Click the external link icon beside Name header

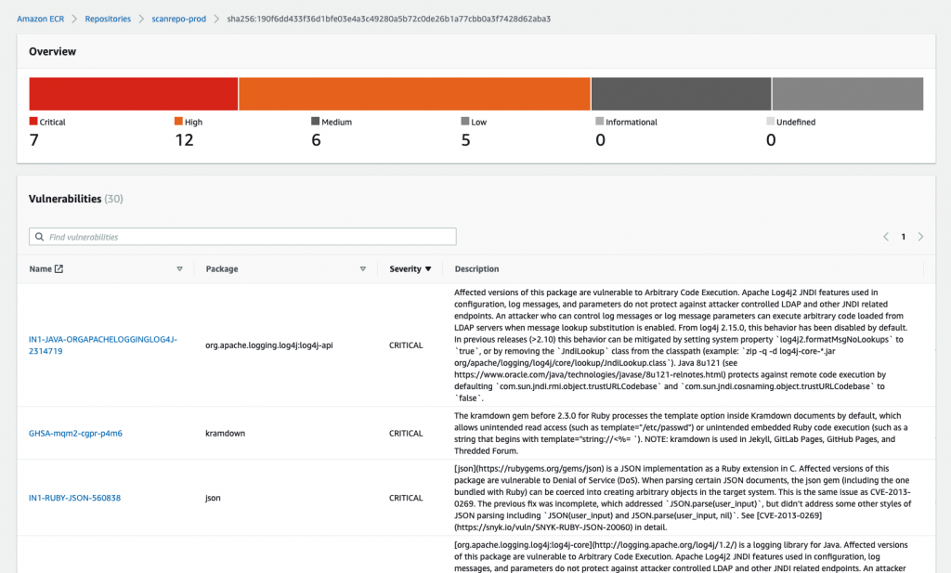pyautogui.click(x=59, y=267)
